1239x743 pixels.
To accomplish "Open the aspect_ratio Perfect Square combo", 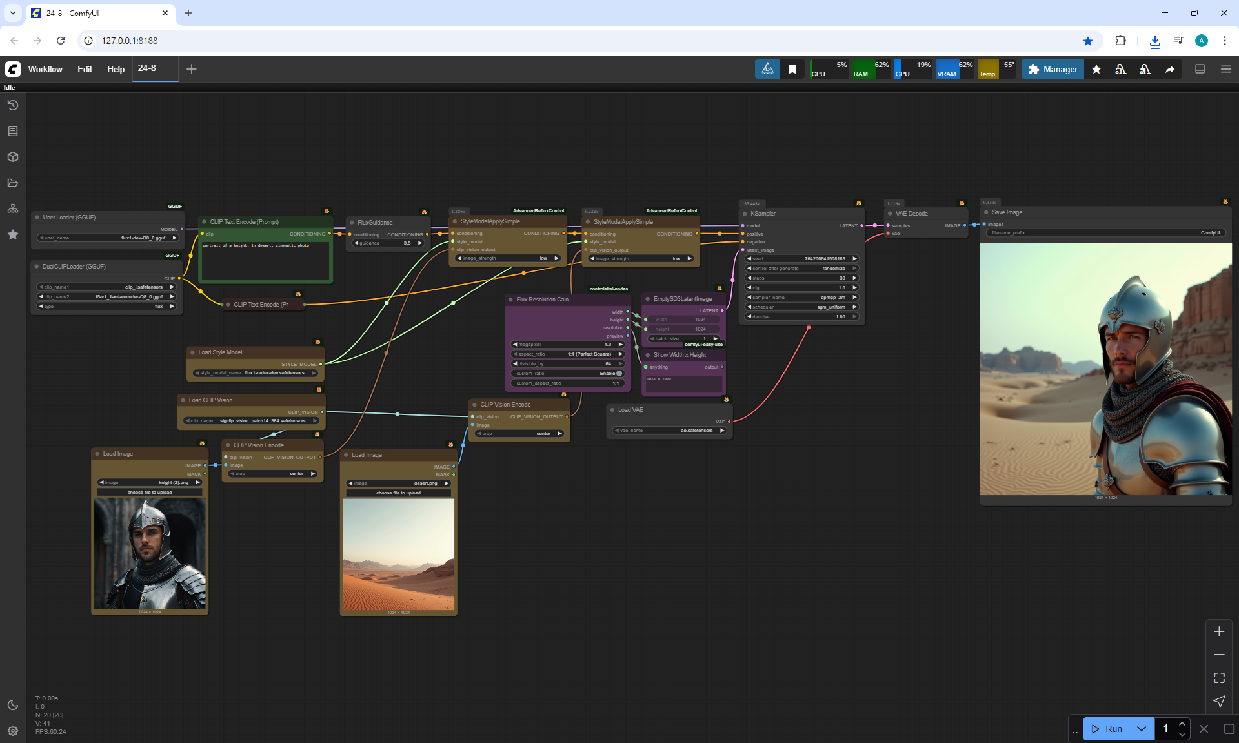I will coord(568,354).
